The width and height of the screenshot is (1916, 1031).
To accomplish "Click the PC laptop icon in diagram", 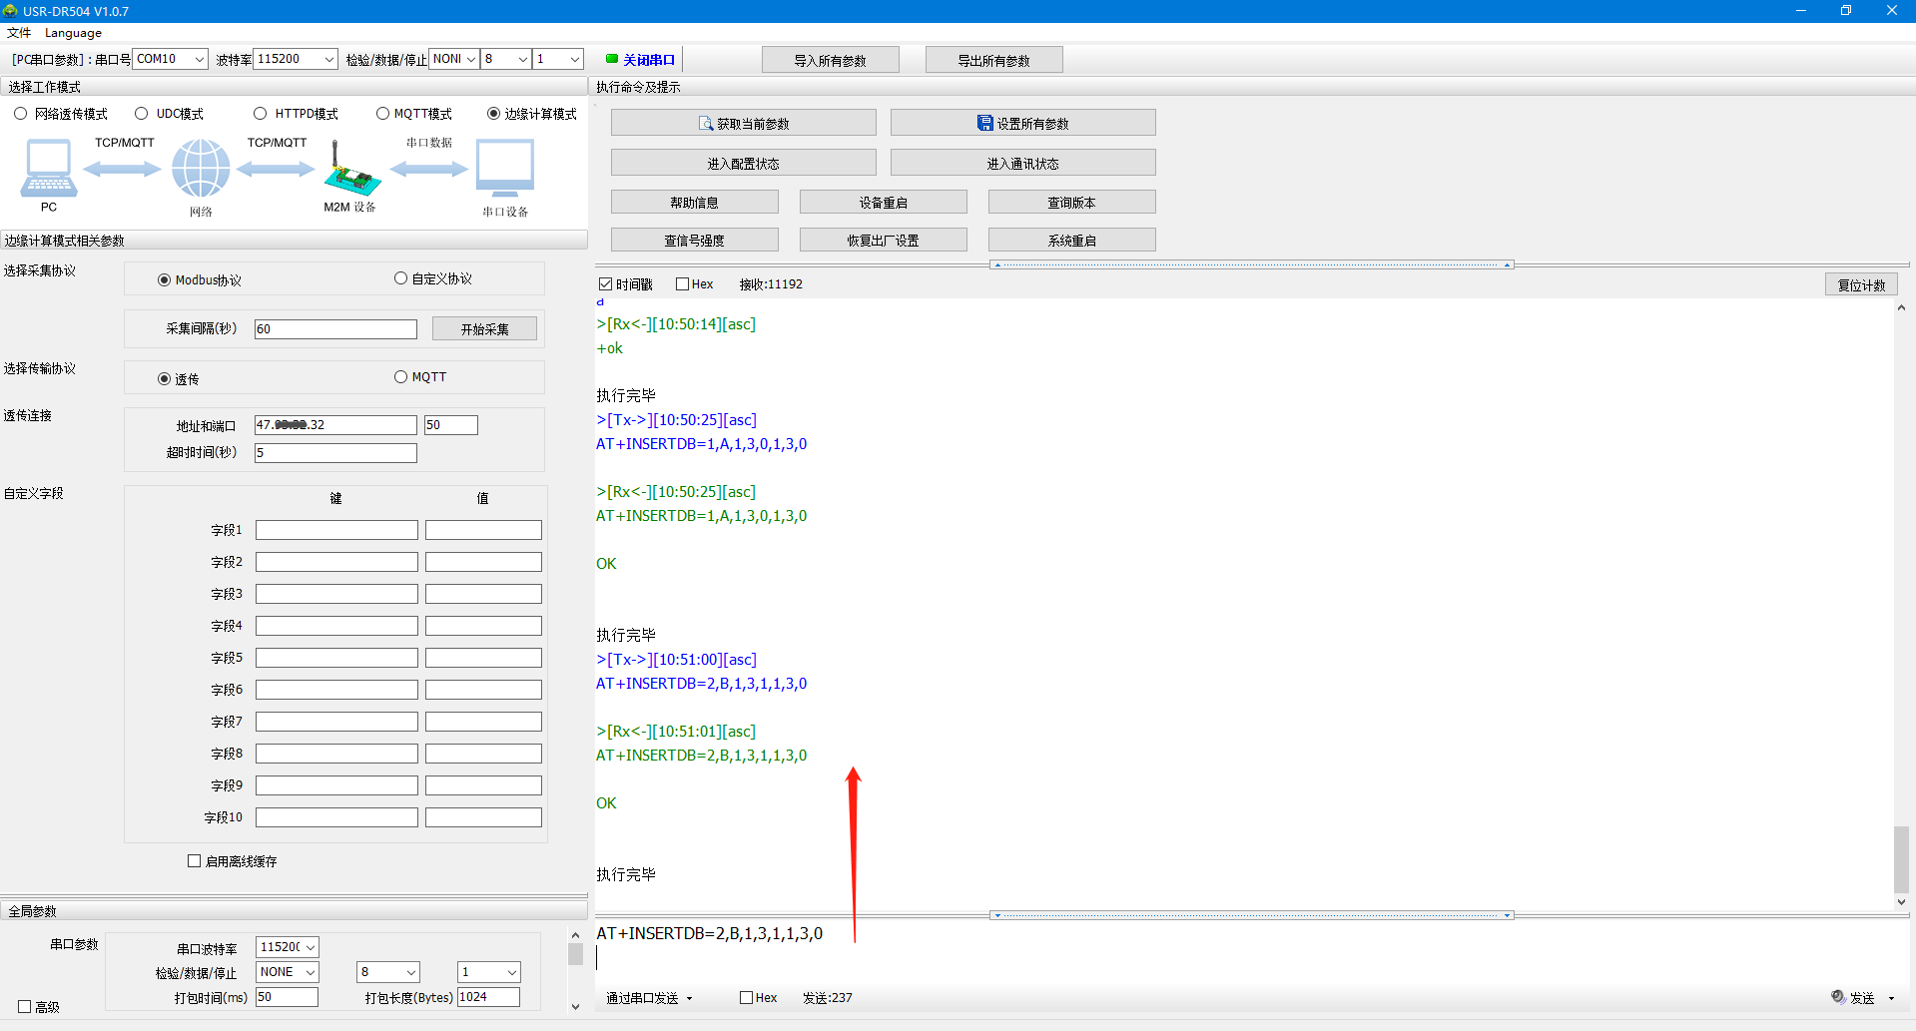I will [x=48, y=169].
